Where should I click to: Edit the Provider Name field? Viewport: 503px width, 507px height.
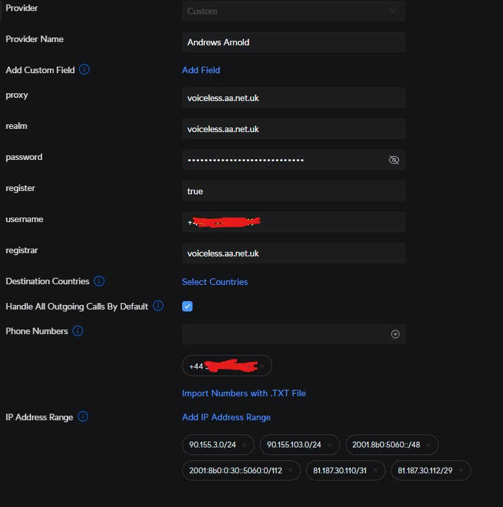coord(294,42)
